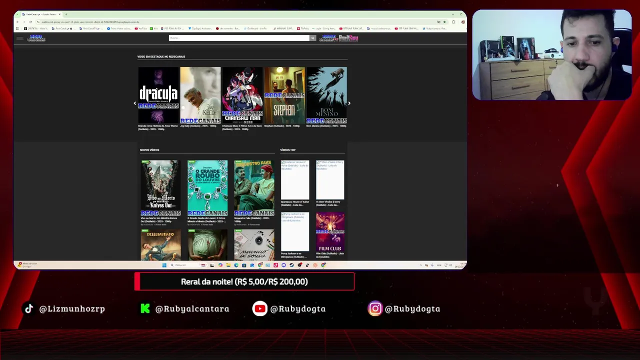Click the 'Spartacus: House of Ashur' title link
This screenshot has width=640, height=360.
point(295,203)
